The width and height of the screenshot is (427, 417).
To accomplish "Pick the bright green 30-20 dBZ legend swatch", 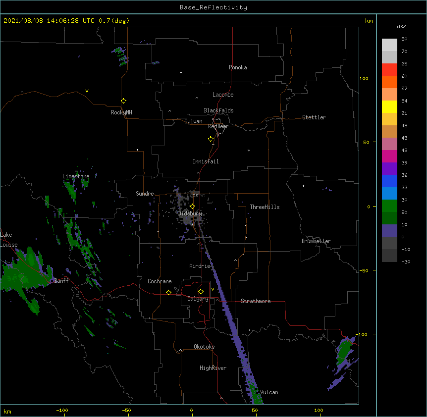I will point(389,206).
